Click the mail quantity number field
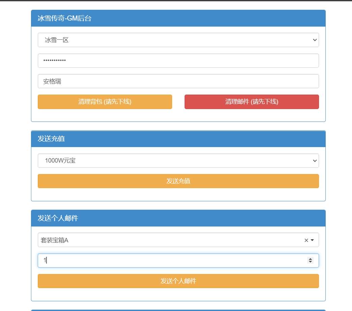 point(168,260)
